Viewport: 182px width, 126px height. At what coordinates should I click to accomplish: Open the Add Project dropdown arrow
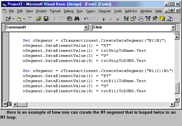click(x=13, y=19)
